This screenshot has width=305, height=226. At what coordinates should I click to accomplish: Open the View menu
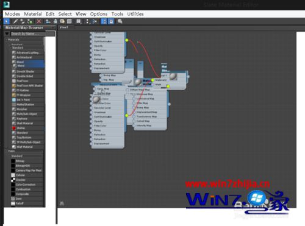81,14
